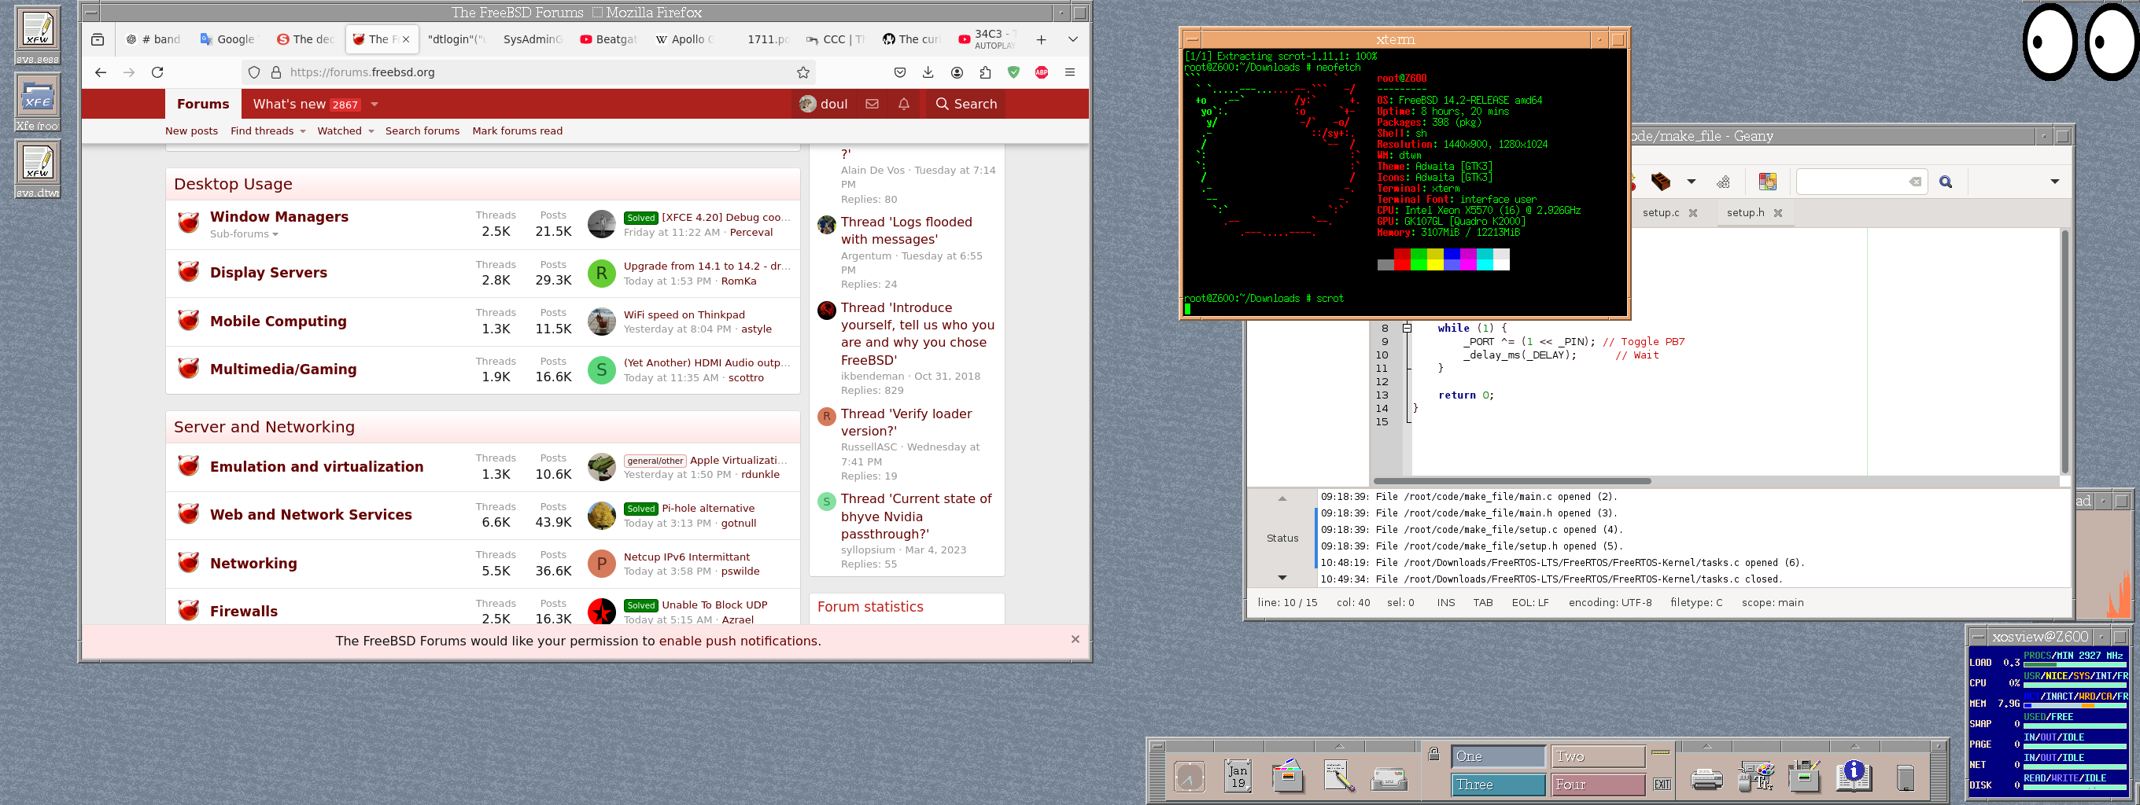Switch to workspace One

click(1498, 756)
